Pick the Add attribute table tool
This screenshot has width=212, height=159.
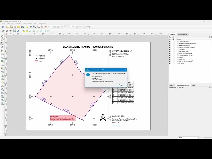pyautogui.click(x=2, y=96)
